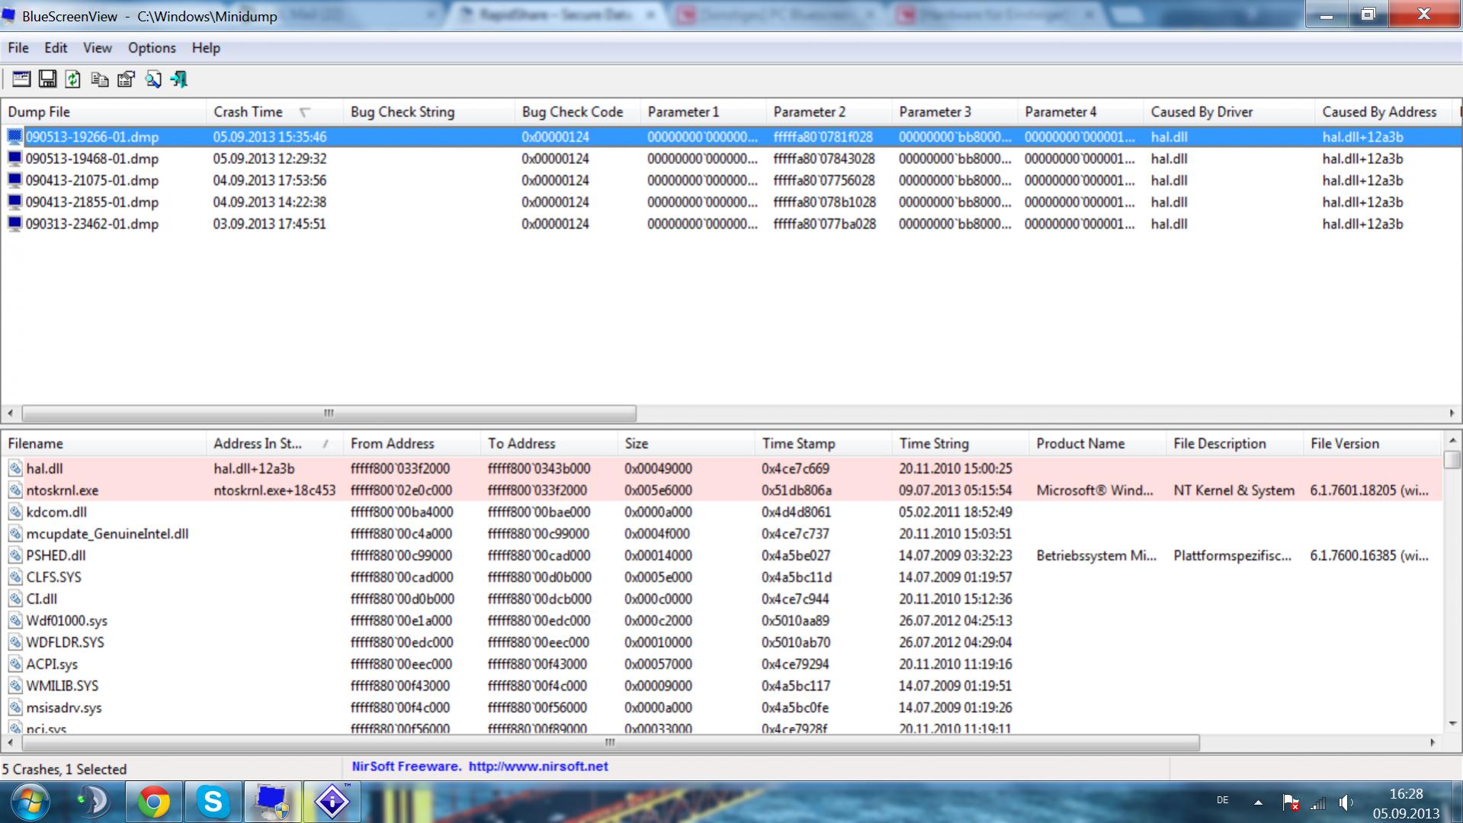1463x823 pixels.
Task: Show hidden tray icons arrow
Action: 1259,802
